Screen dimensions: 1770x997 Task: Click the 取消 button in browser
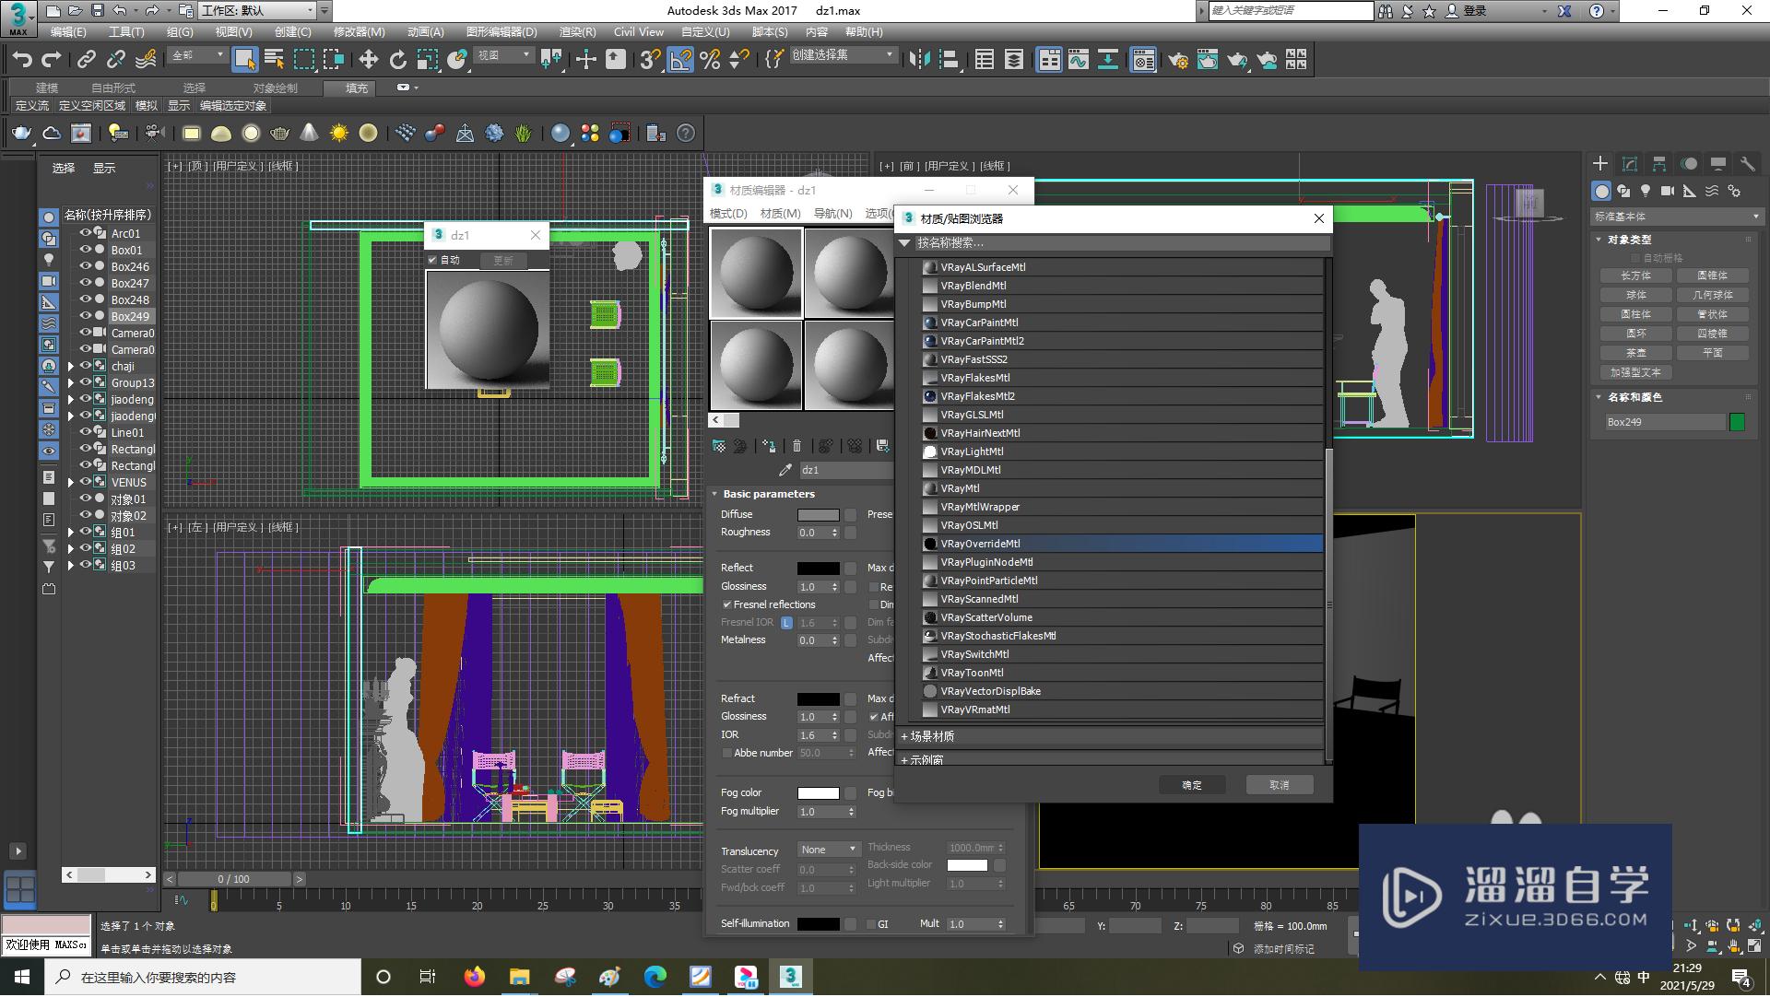coord(1279,785)
